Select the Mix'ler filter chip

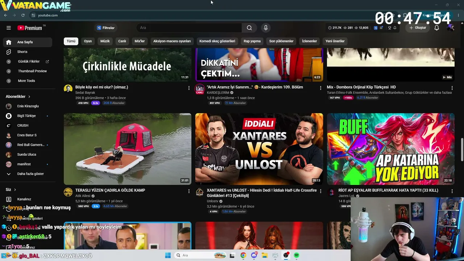click(140, 41)
